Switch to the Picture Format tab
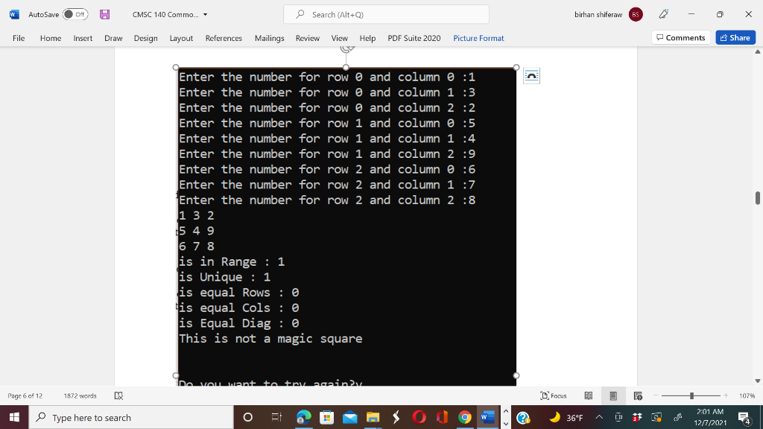The width and height of the screenshot is (763, 429). (478, 38)
